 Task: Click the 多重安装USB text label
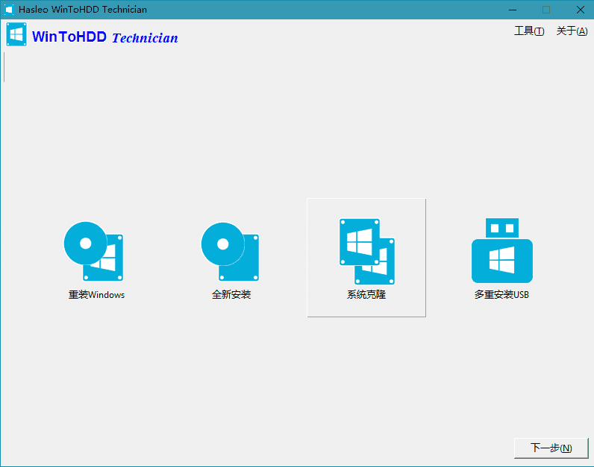point(501,295)
